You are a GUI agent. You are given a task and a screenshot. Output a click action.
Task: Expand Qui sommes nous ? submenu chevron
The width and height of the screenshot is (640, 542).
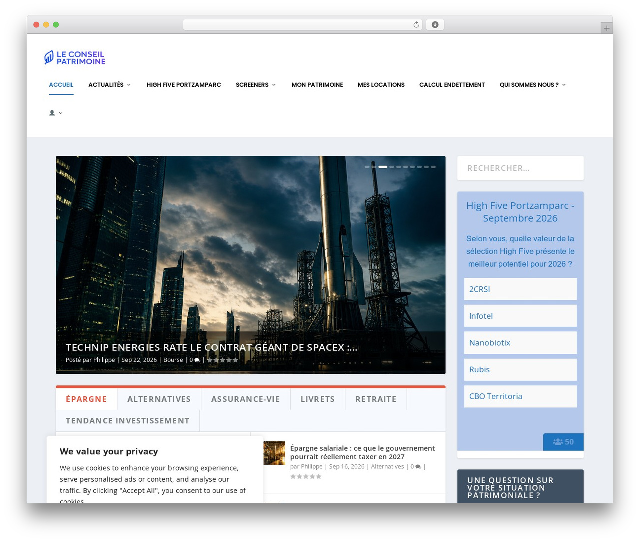pyautogui.click(x=564, y=85)
